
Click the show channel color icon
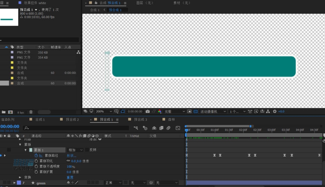tap(160, 112)
